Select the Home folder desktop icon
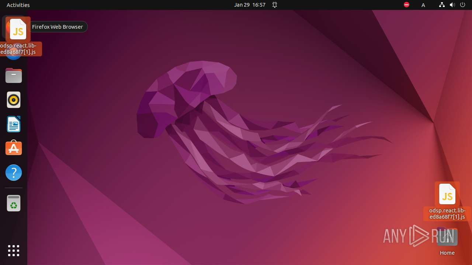 click(447, 237)
